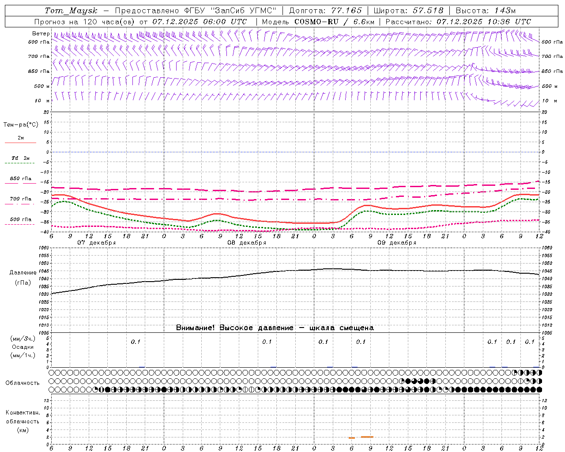Click the right "850 гПа" wind level label

pyautogui.click(x=552, y=71)
